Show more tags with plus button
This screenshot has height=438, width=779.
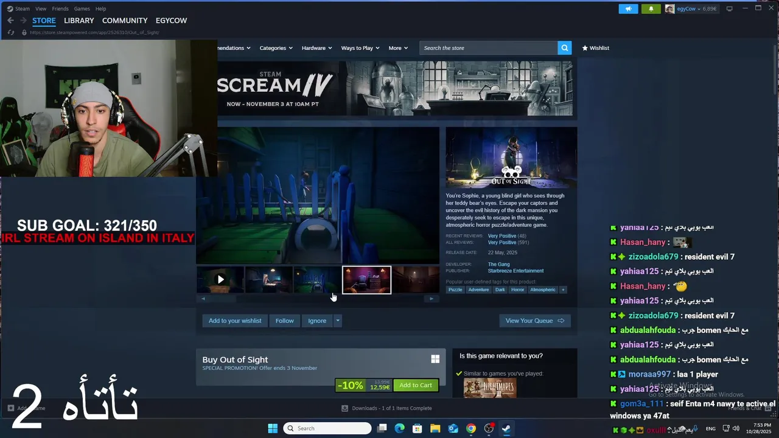point(563,290)
